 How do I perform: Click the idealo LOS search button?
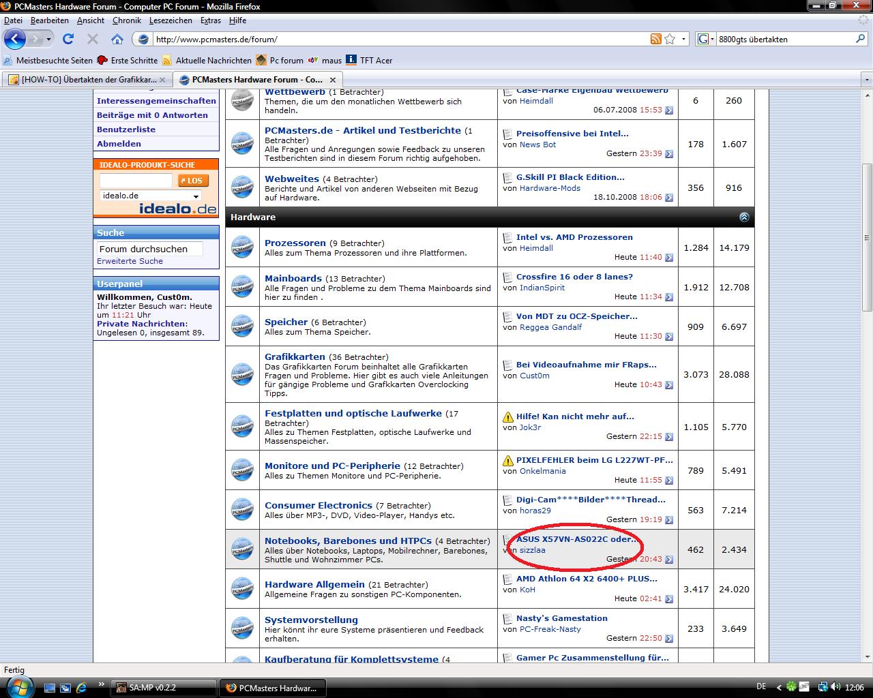pos(193,181)
